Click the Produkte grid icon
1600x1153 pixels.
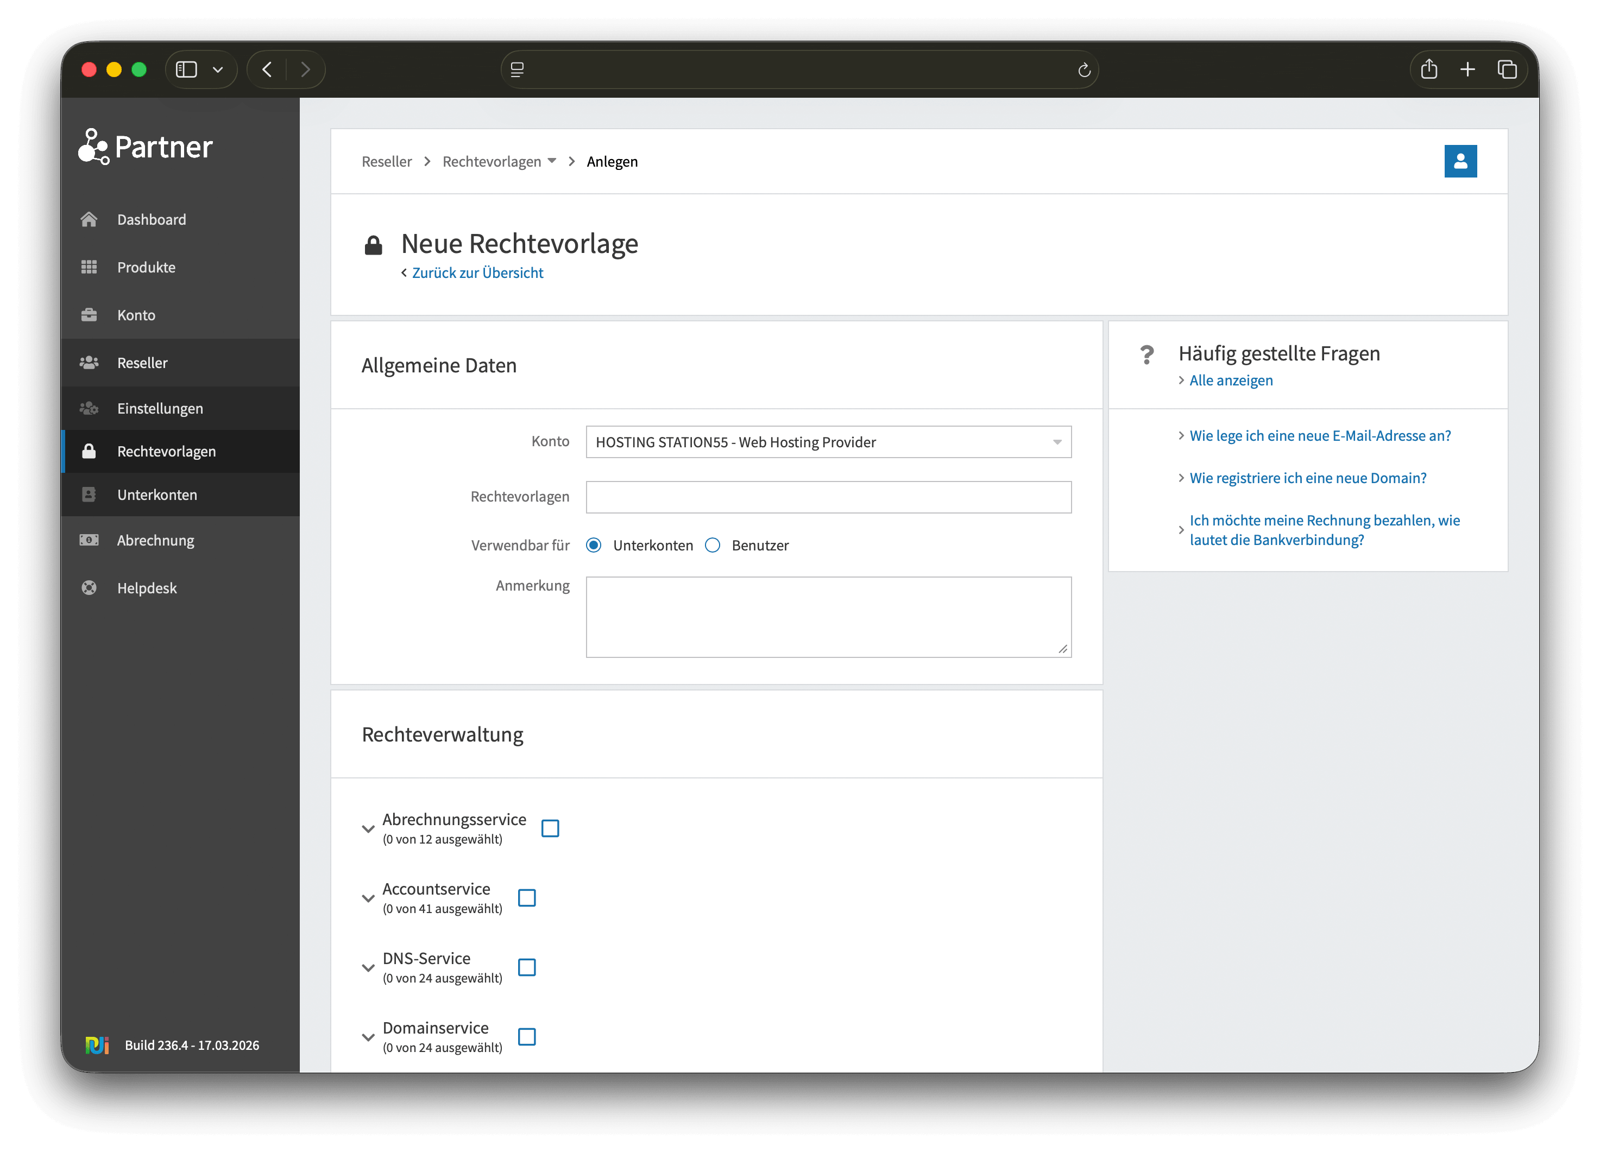(x=89, y=267)
